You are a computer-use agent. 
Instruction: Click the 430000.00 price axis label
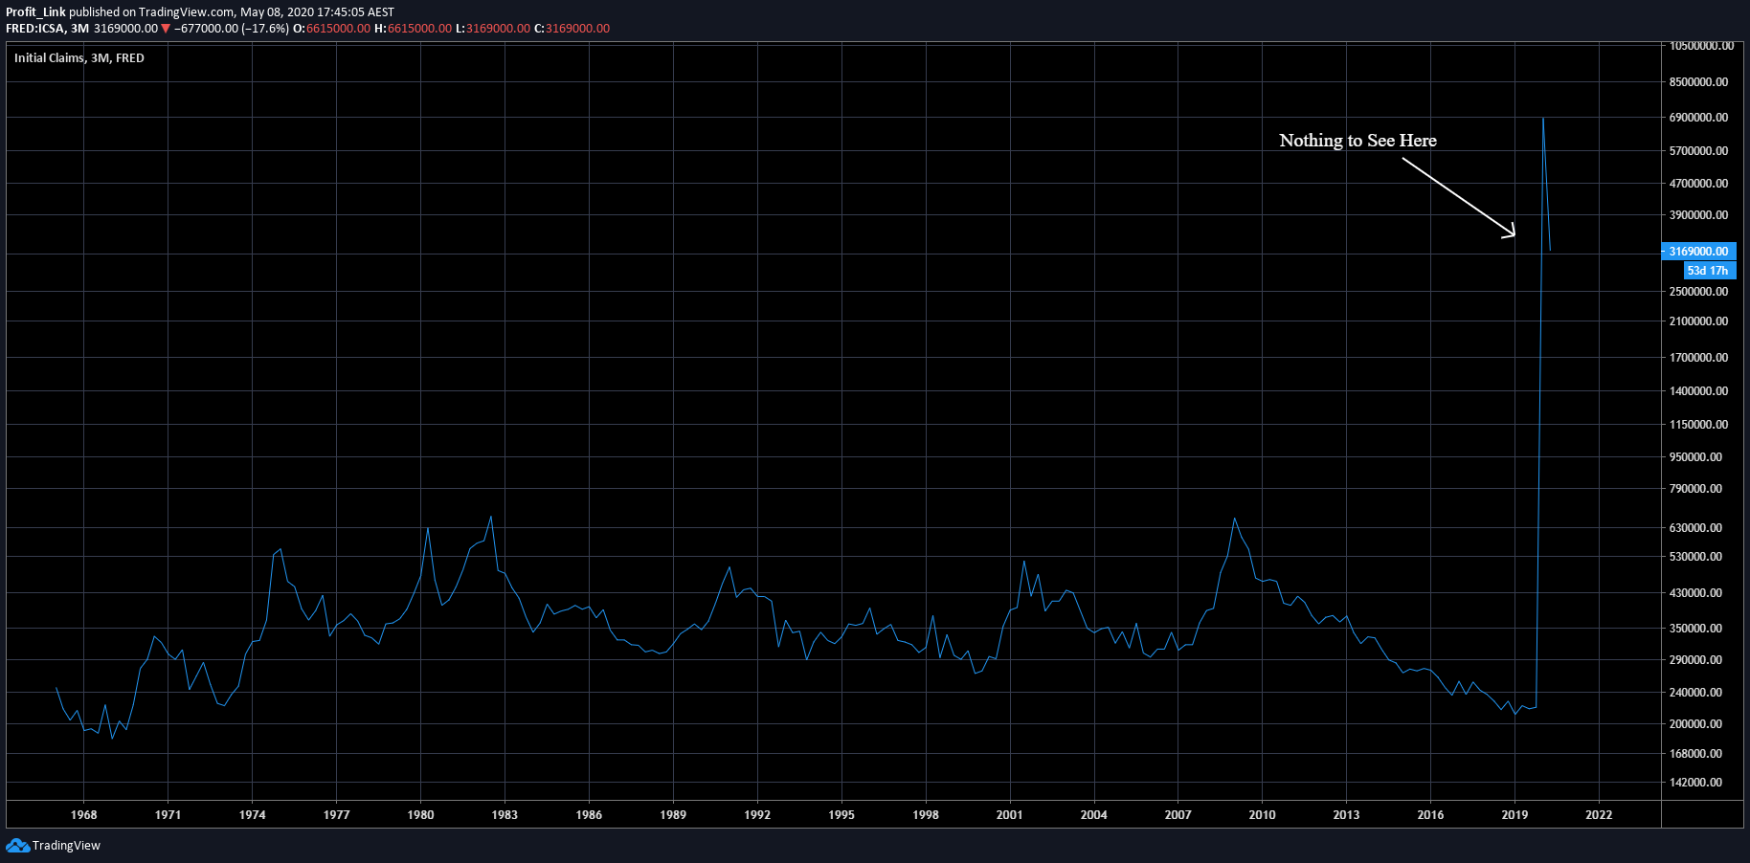click(1695, 592)
